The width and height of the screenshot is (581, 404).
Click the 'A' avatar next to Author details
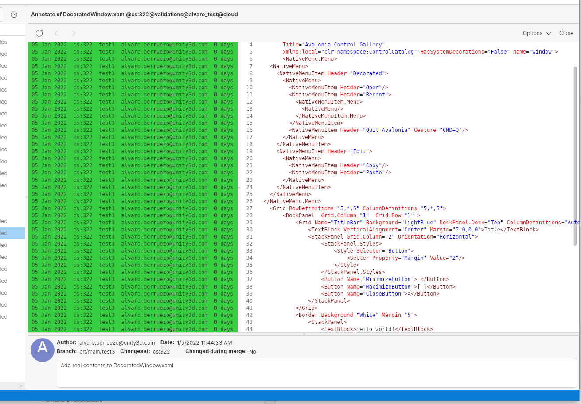42,350
